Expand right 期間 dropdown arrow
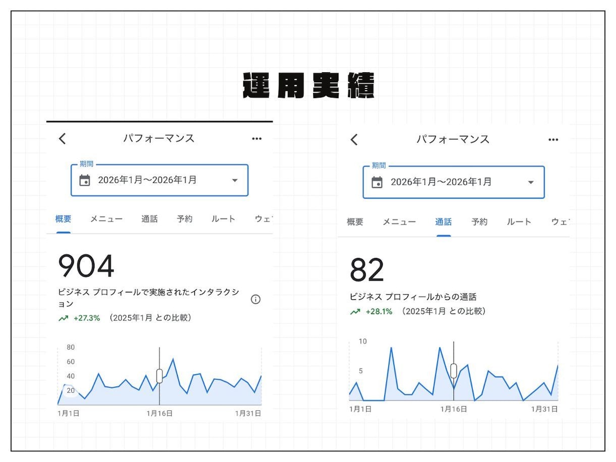Image resolution: width=616 pixels, height=462 pixels. [x=530, y=182]
